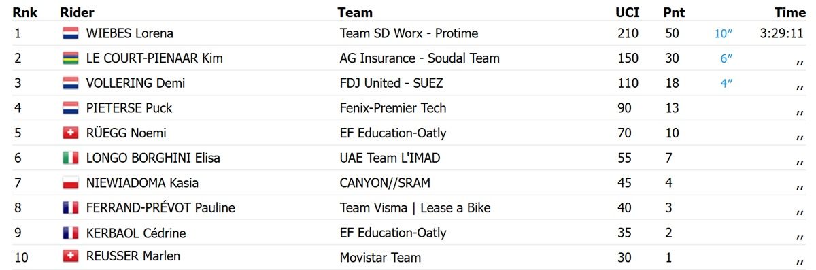Open Team SD Worx - Protime team page
Image resolution: width=816 pixels, height=270 pixels.
pyautogui.click(x=409, y=33)
